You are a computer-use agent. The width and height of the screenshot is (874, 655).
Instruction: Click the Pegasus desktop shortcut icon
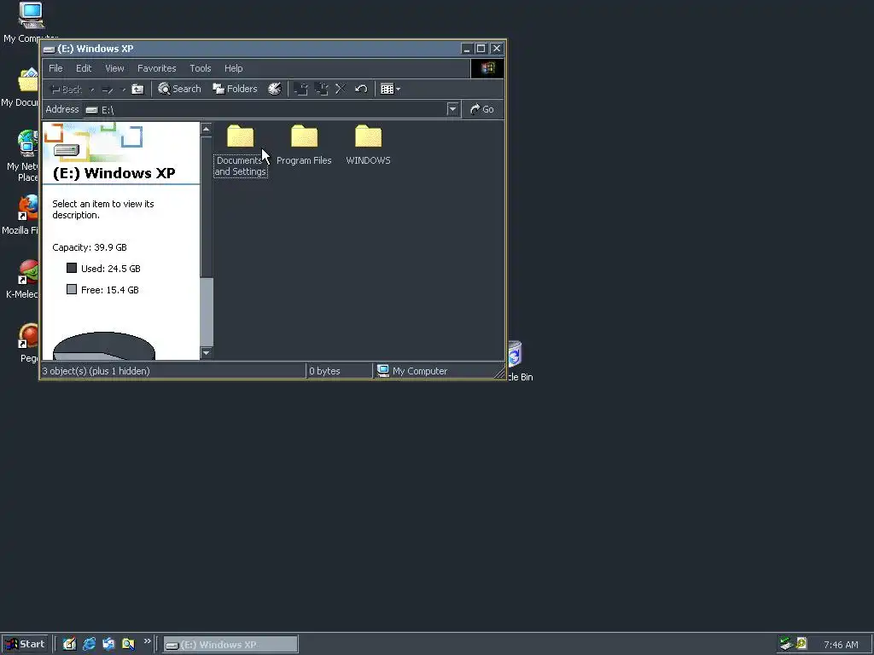pyautogui.click(x=28, y=336)
